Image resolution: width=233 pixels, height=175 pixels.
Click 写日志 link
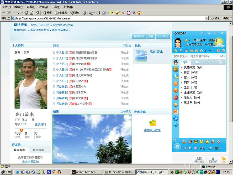(x=127, y=45)
